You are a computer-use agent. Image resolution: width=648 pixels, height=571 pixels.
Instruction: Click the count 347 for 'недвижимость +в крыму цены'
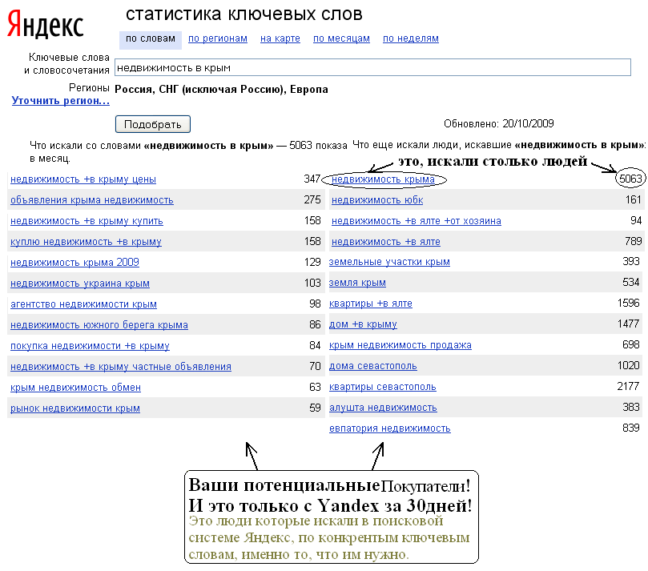[312, 179]
